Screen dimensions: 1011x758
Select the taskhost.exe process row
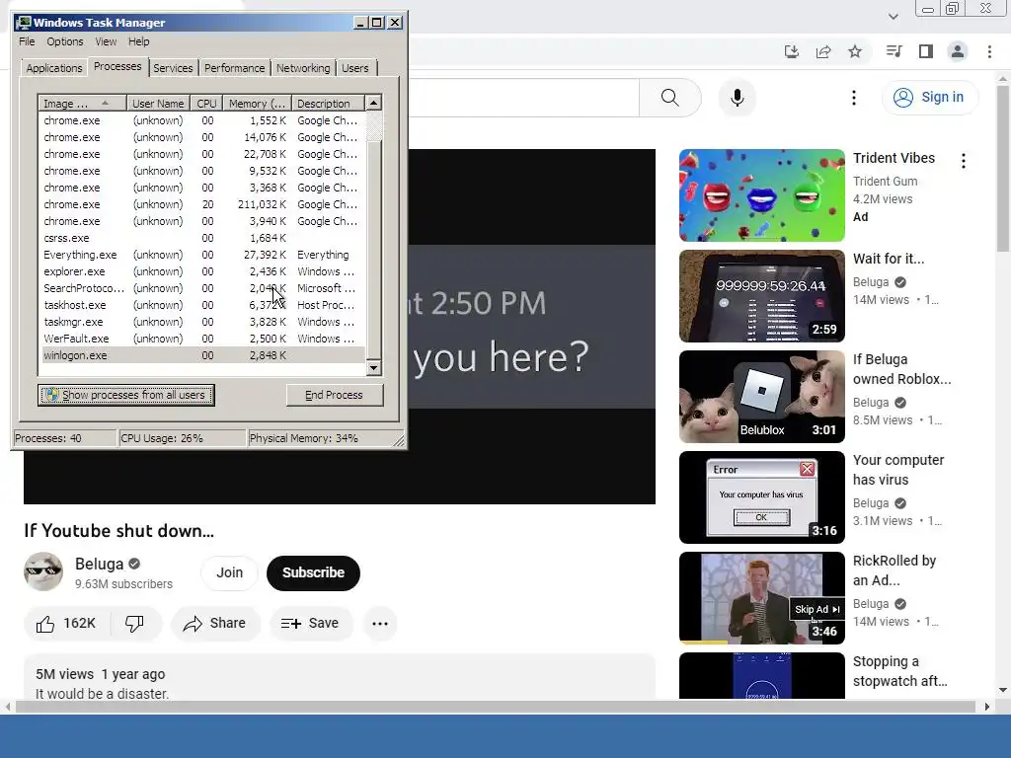tap(203, 305)
